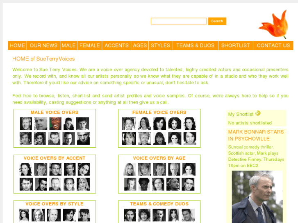Image resolution: width=298 pixels, height=223 pixels.
Task: Select the green-background male artist thumbnail
Action: [55, 124]
